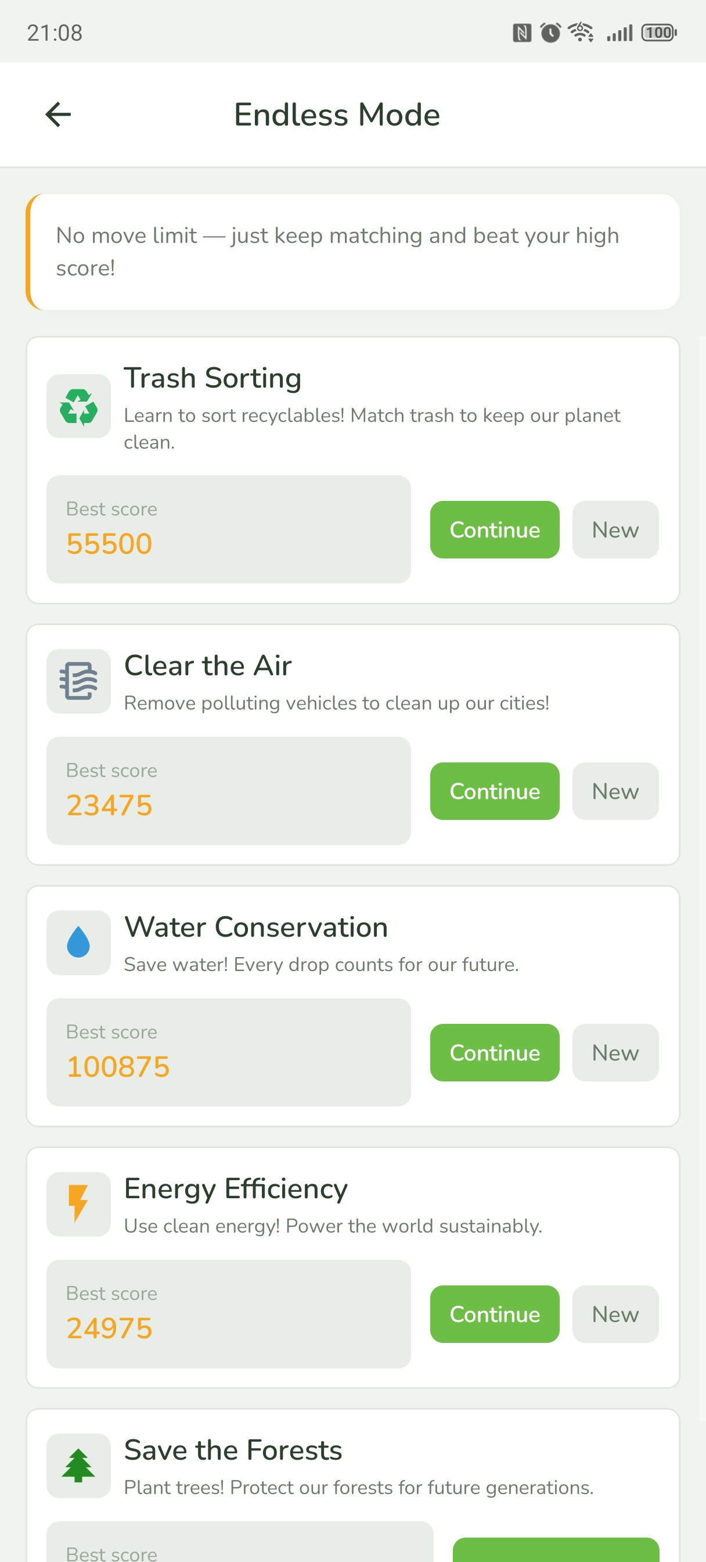Image resolution: width=706 pixels, height=1562 pixels.
Task: Tap the Save the Forests tree icon
Action: (79, 1465)
